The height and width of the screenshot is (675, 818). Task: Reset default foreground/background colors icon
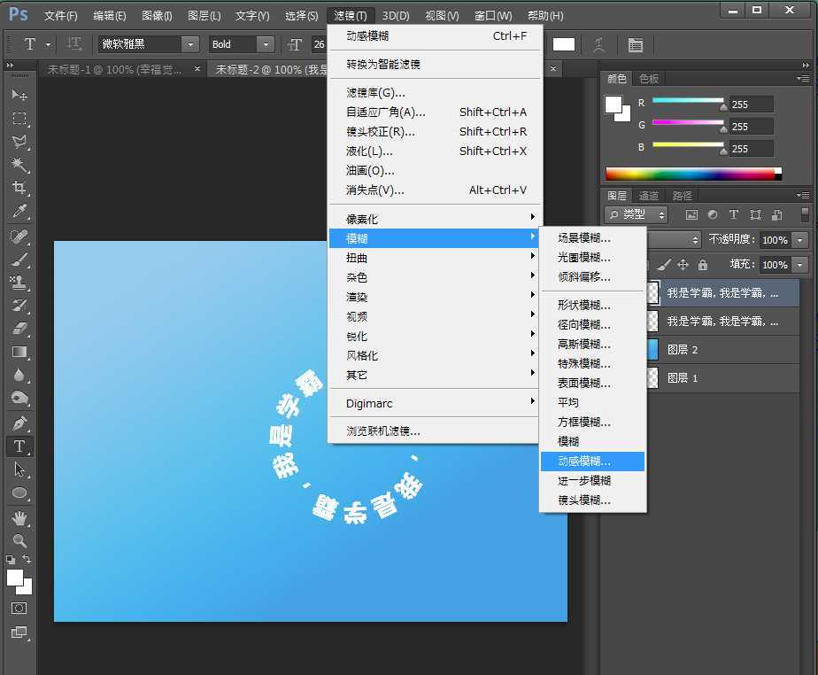pyautogui.click(x=11, y=560)
